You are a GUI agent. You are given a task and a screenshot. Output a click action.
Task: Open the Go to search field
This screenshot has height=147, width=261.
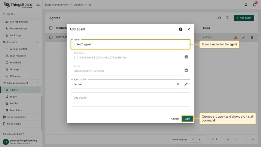click(21, 14)
